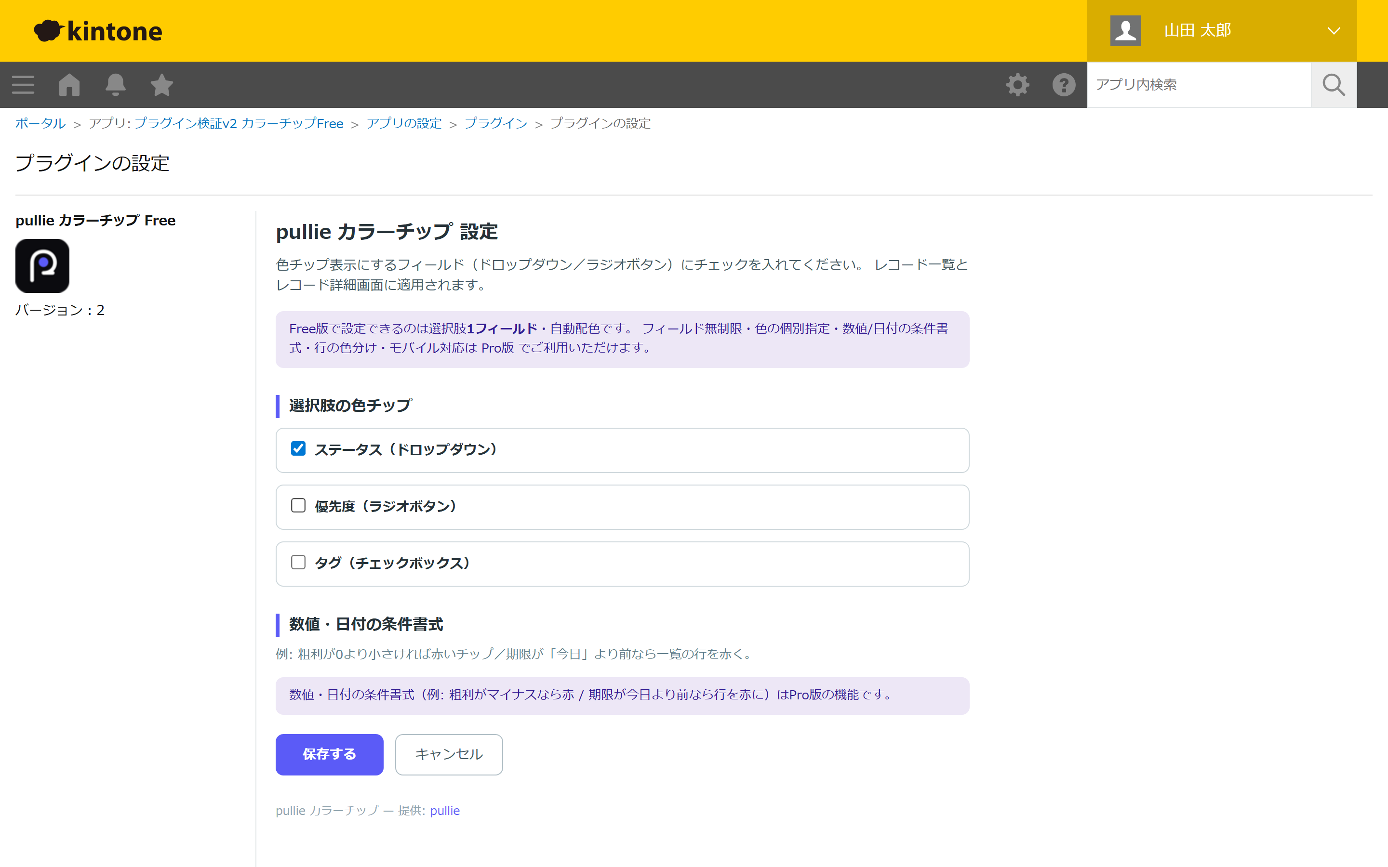Check タグ(チェックボックス) checkbox

point(298,562)
